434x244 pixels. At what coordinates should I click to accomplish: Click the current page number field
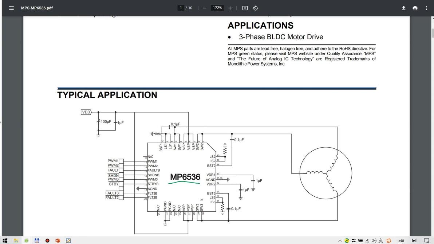(x=181, y=8)
